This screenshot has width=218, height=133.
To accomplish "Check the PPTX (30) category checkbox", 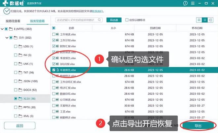I will click(x=16, y=107).
